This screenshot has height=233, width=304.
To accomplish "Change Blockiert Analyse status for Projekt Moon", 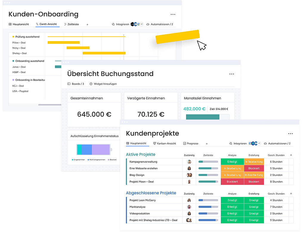I will 232,182.
